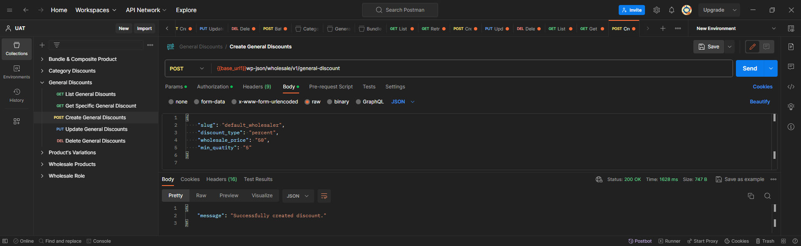Open the tab options ellipsis
This screenshot has width=801, height=246.
[x=678, y=28]
